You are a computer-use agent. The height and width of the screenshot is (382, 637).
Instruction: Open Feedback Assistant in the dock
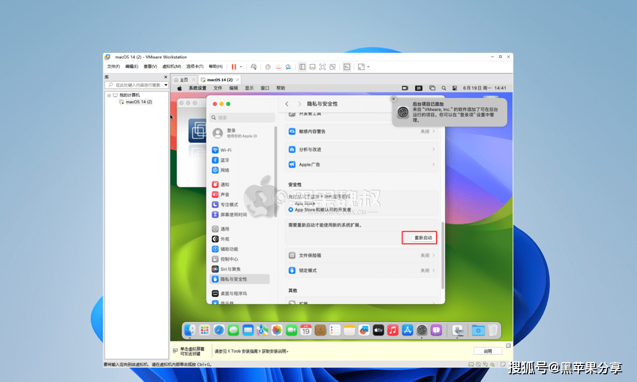tap(436, 330)
